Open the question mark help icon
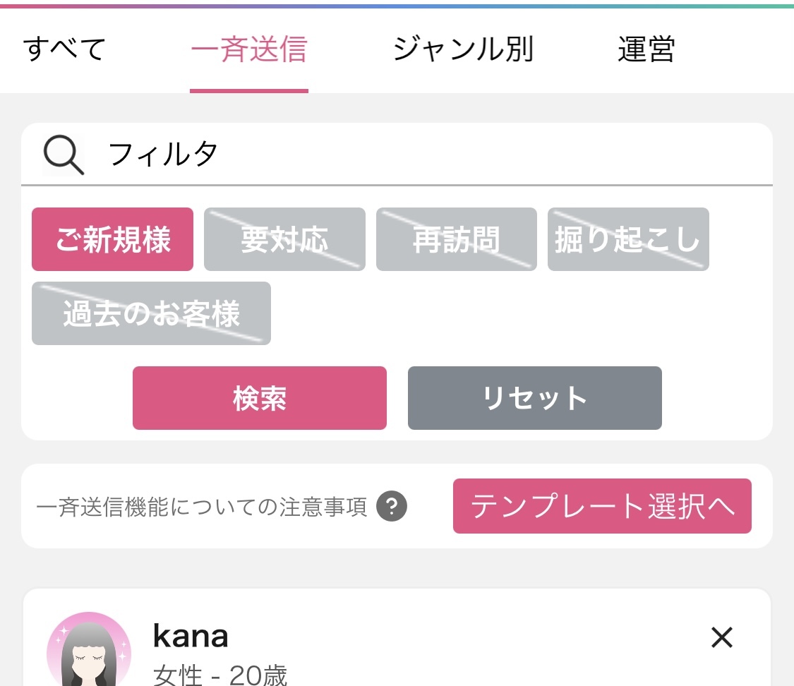794x686 pixels. (x=392, y=506)
